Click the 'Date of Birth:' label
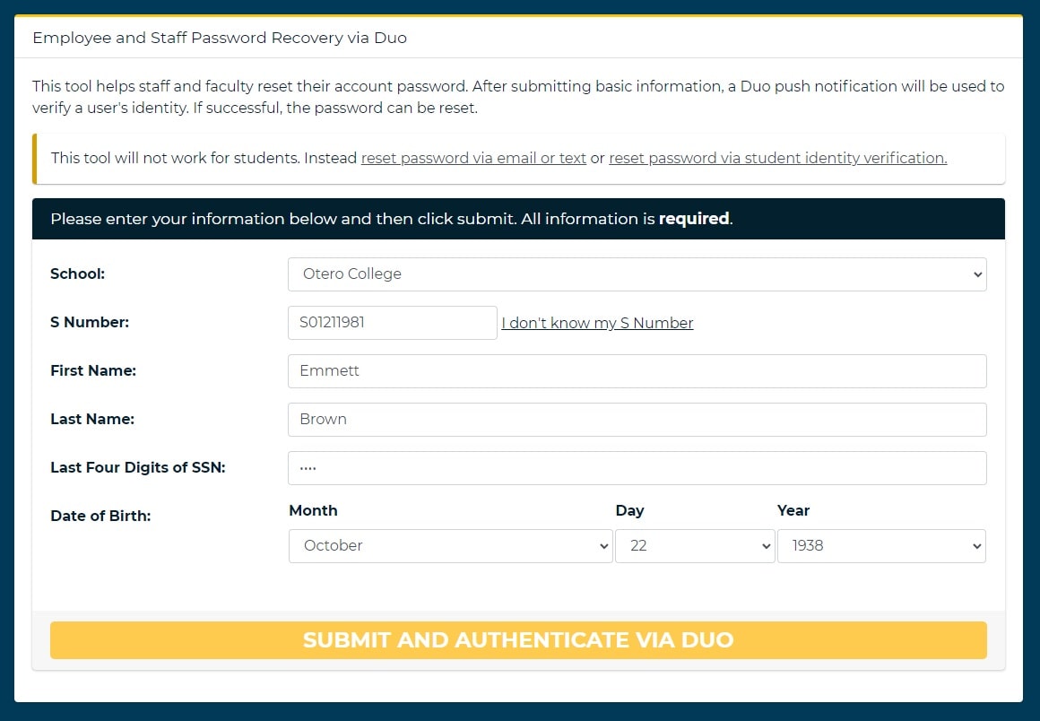The height and width of the screenshot is (721, 1040). coord(100,516)
